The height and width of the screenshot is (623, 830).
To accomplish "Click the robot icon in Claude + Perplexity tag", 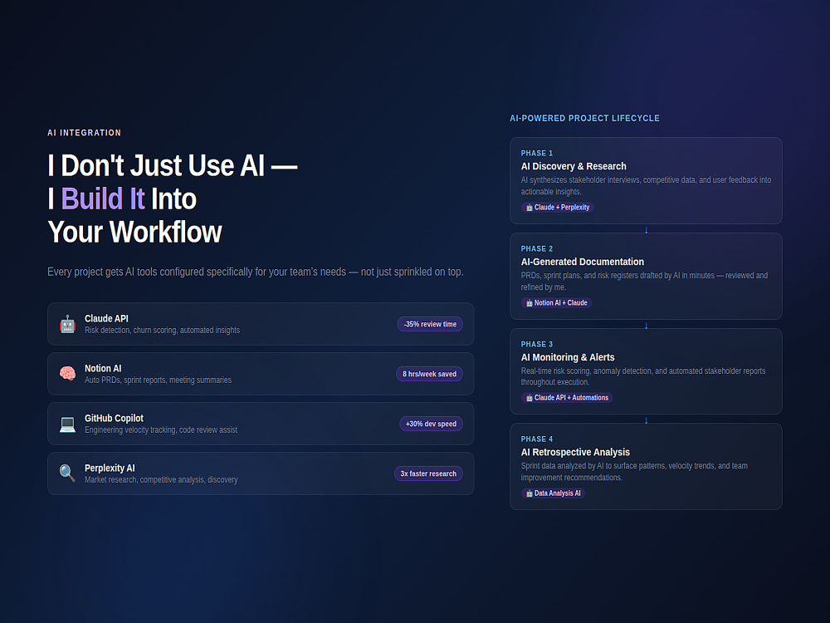I will tap(529, 208).
